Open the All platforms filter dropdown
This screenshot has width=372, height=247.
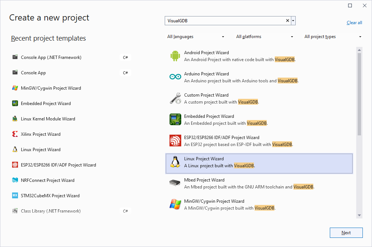(x=265, y=37)
